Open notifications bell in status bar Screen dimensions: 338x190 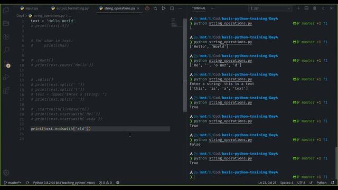point(333,183)
